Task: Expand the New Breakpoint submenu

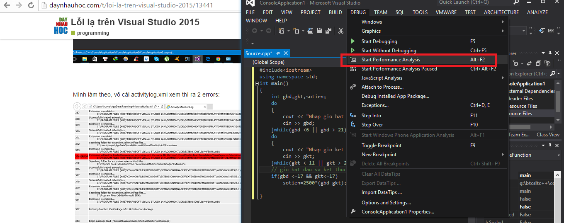Action: 427,154
